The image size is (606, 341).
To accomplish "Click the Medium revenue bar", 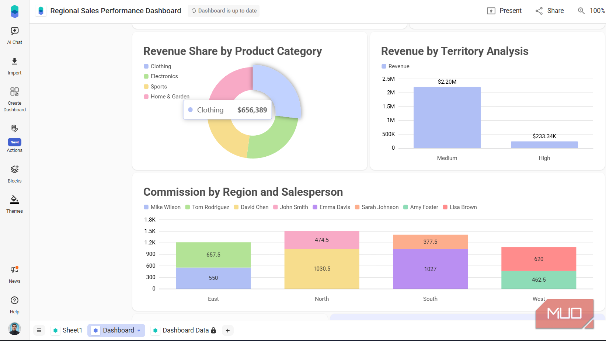I will click(447, 118).
